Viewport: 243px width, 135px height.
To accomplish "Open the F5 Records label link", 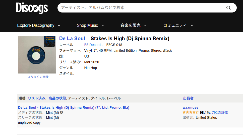I will pyautogui.click(x=93, y=45).
